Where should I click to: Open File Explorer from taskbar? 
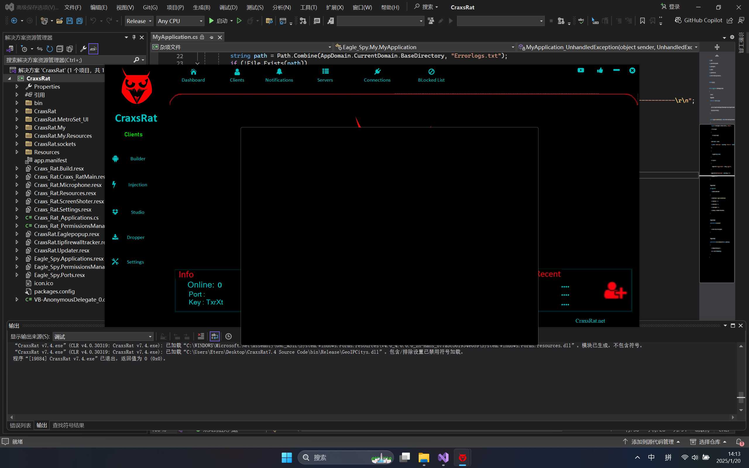[424, 457]
